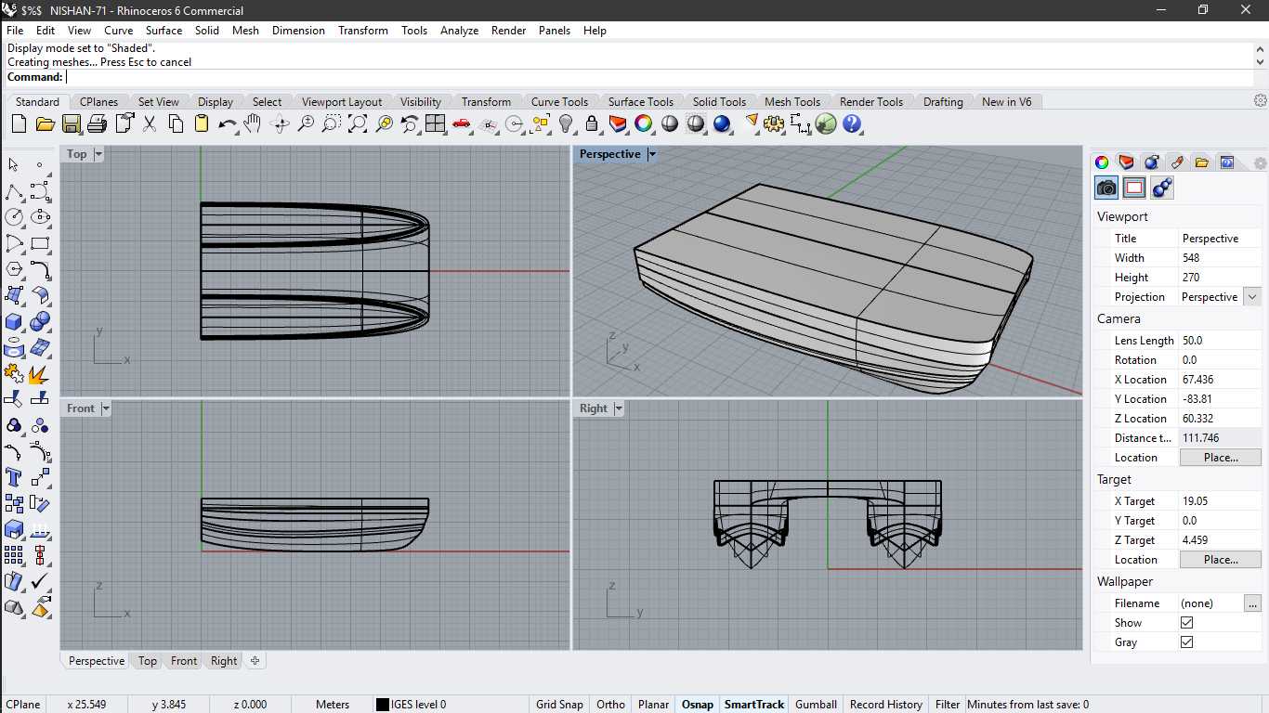Image resolution: width=1269 pixels, height=713 pixels.
Task: Activate the Zoom Window tool
Action: (331, 123)
